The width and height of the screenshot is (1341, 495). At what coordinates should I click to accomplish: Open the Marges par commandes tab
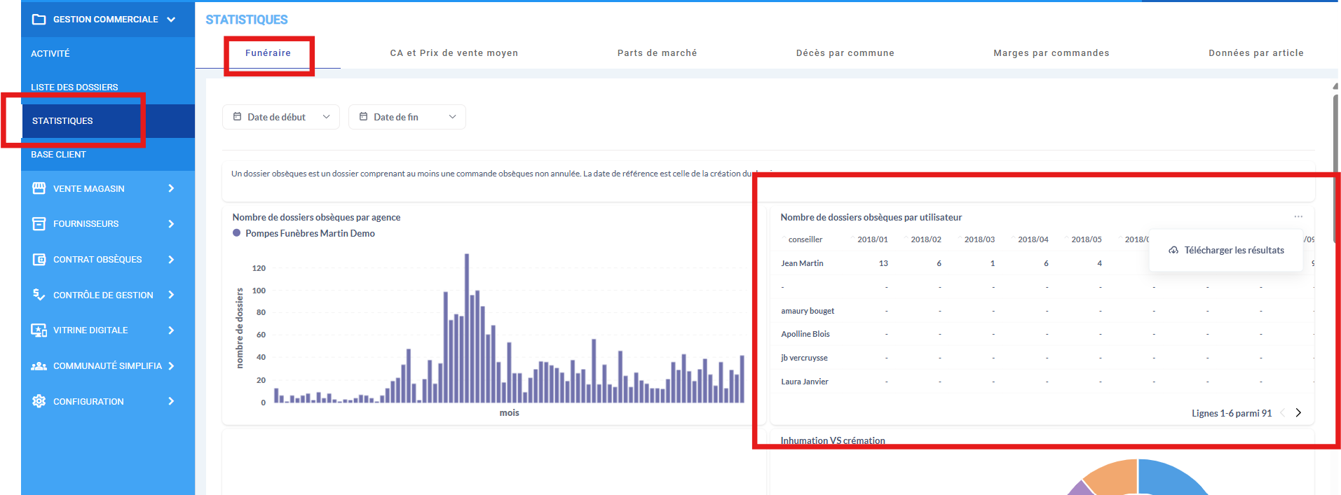(x=1051, y=53)
